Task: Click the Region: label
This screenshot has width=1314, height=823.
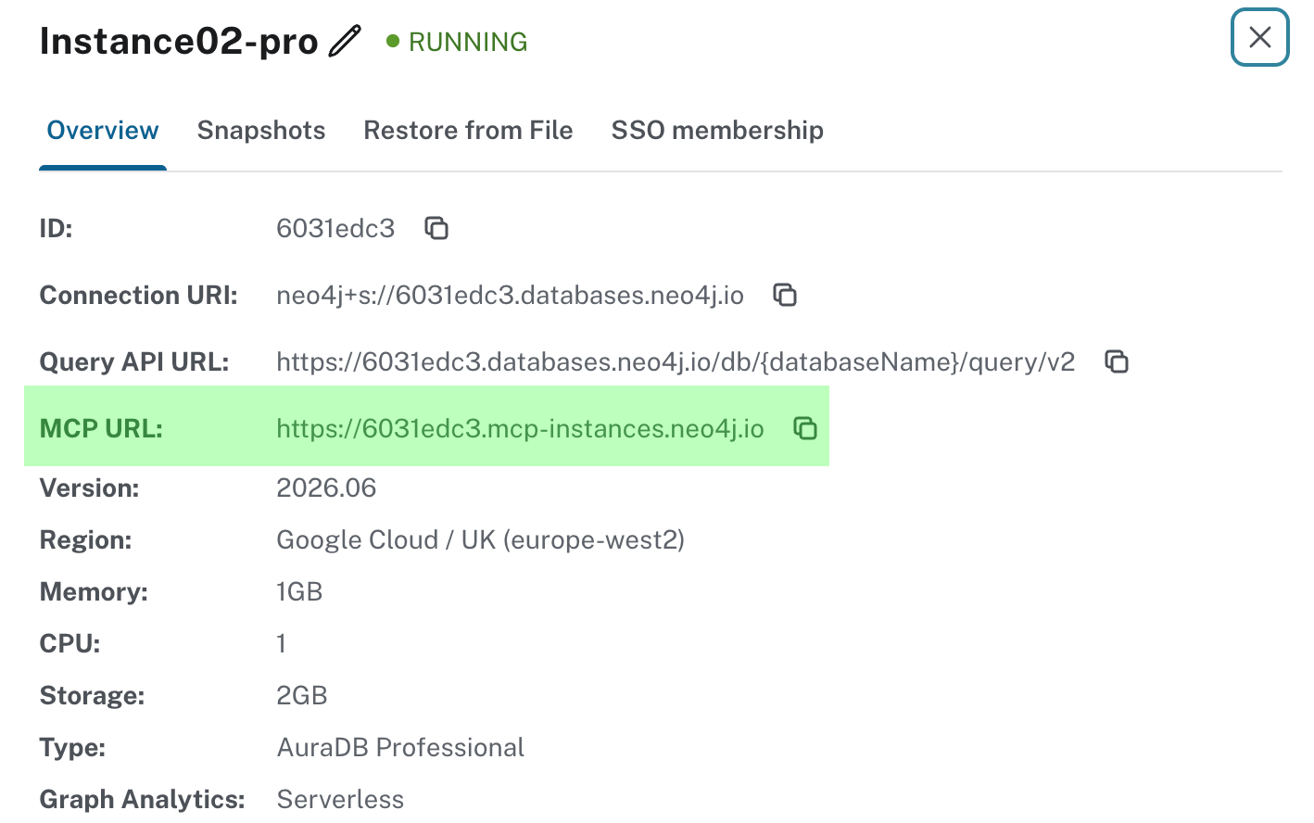Action: [x=86, y=539]
